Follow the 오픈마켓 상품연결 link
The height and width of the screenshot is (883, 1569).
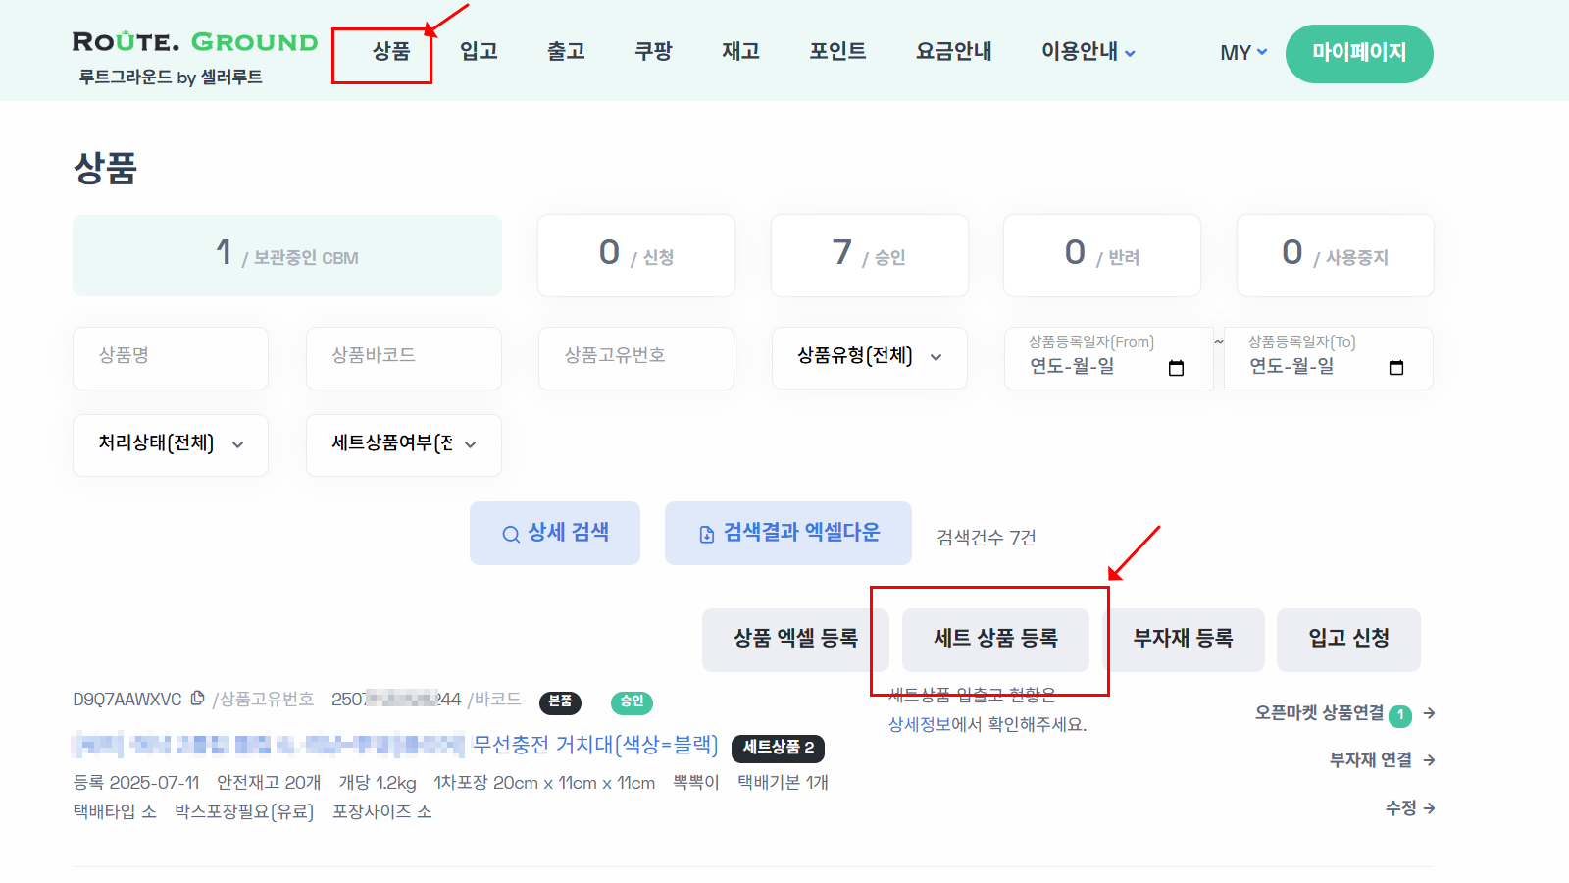tap(1326, 715)
